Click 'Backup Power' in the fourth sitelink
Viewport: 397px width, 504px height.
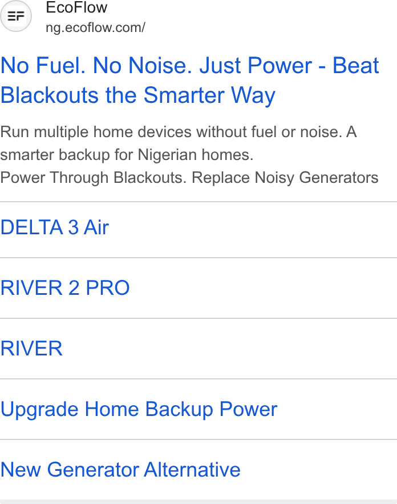[211, 409]
